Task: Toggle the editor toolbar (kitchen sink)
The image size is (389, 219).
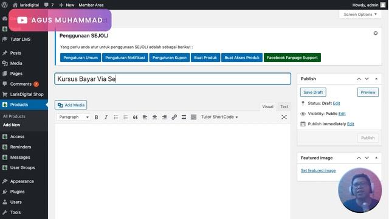Action: point(193,117)
